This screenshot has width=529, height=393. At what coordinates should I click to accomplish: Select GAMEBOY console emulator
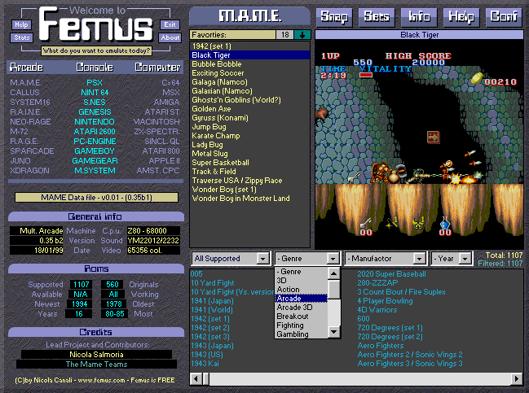click(x=95, y=151)
